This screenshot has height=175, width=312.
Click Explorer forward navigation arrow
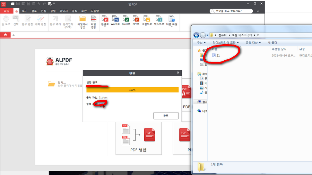coord(202,35)
